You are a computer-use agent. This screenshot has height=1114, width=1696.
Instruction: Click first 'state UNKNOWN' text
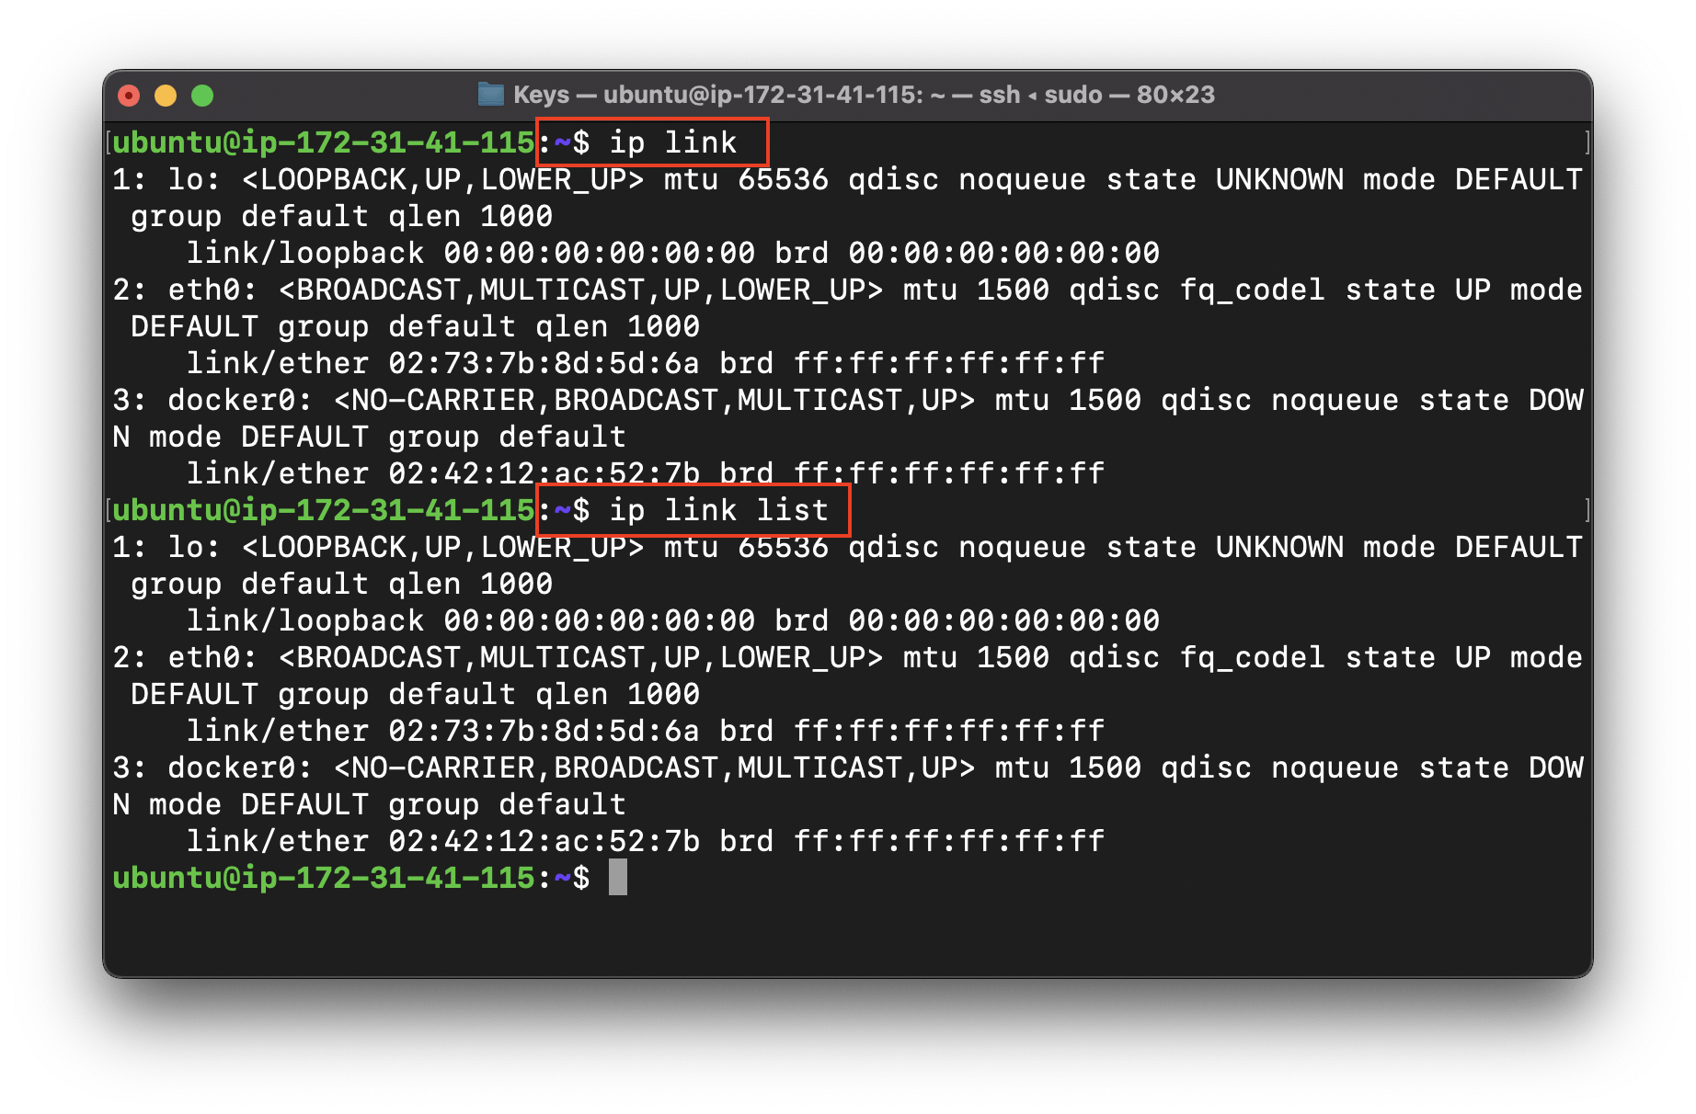tap(1225, 179)
